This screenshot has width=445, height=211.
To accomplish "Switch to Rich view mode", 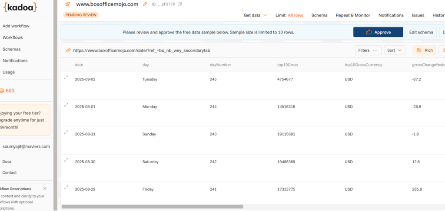I will (x=424, y=50).
